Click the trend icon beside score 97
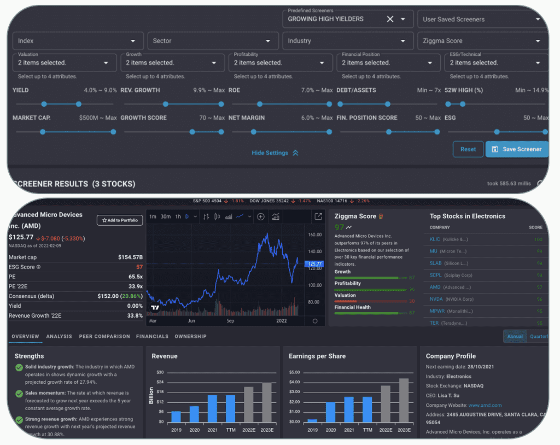 (349, 227)
